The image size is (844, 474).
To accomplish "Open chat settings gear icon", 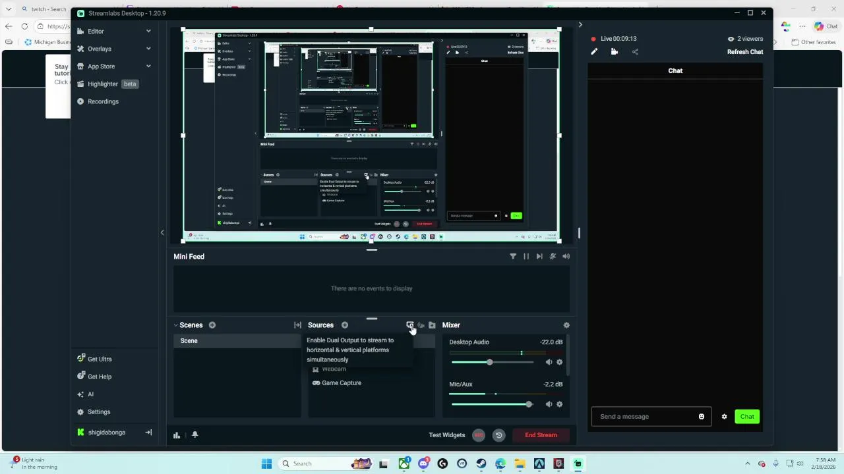I will click(x=724, y=417).
